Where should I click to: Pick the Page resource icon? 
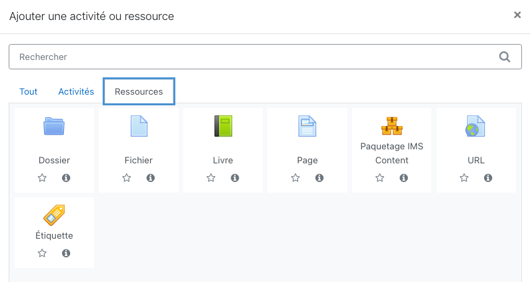307,126
